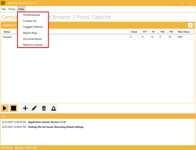Choose Remove License menu item
196x150 pixels.
[33, 45]
